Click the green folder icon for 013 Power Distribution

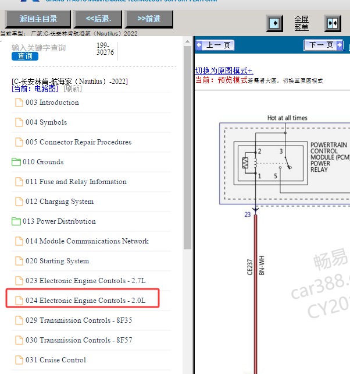16,221
